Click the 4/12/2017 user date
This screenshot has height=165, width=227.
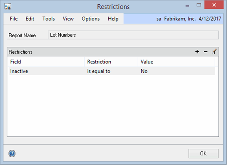[210, 19]
